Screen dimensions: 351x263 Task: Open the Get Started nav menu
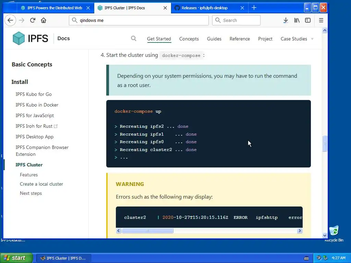pos(159,39)
